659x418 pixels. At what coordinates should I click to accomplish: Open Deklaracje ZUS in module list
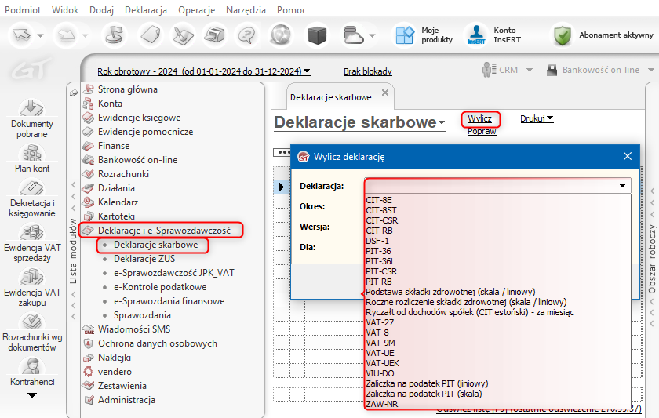point(144,258)
